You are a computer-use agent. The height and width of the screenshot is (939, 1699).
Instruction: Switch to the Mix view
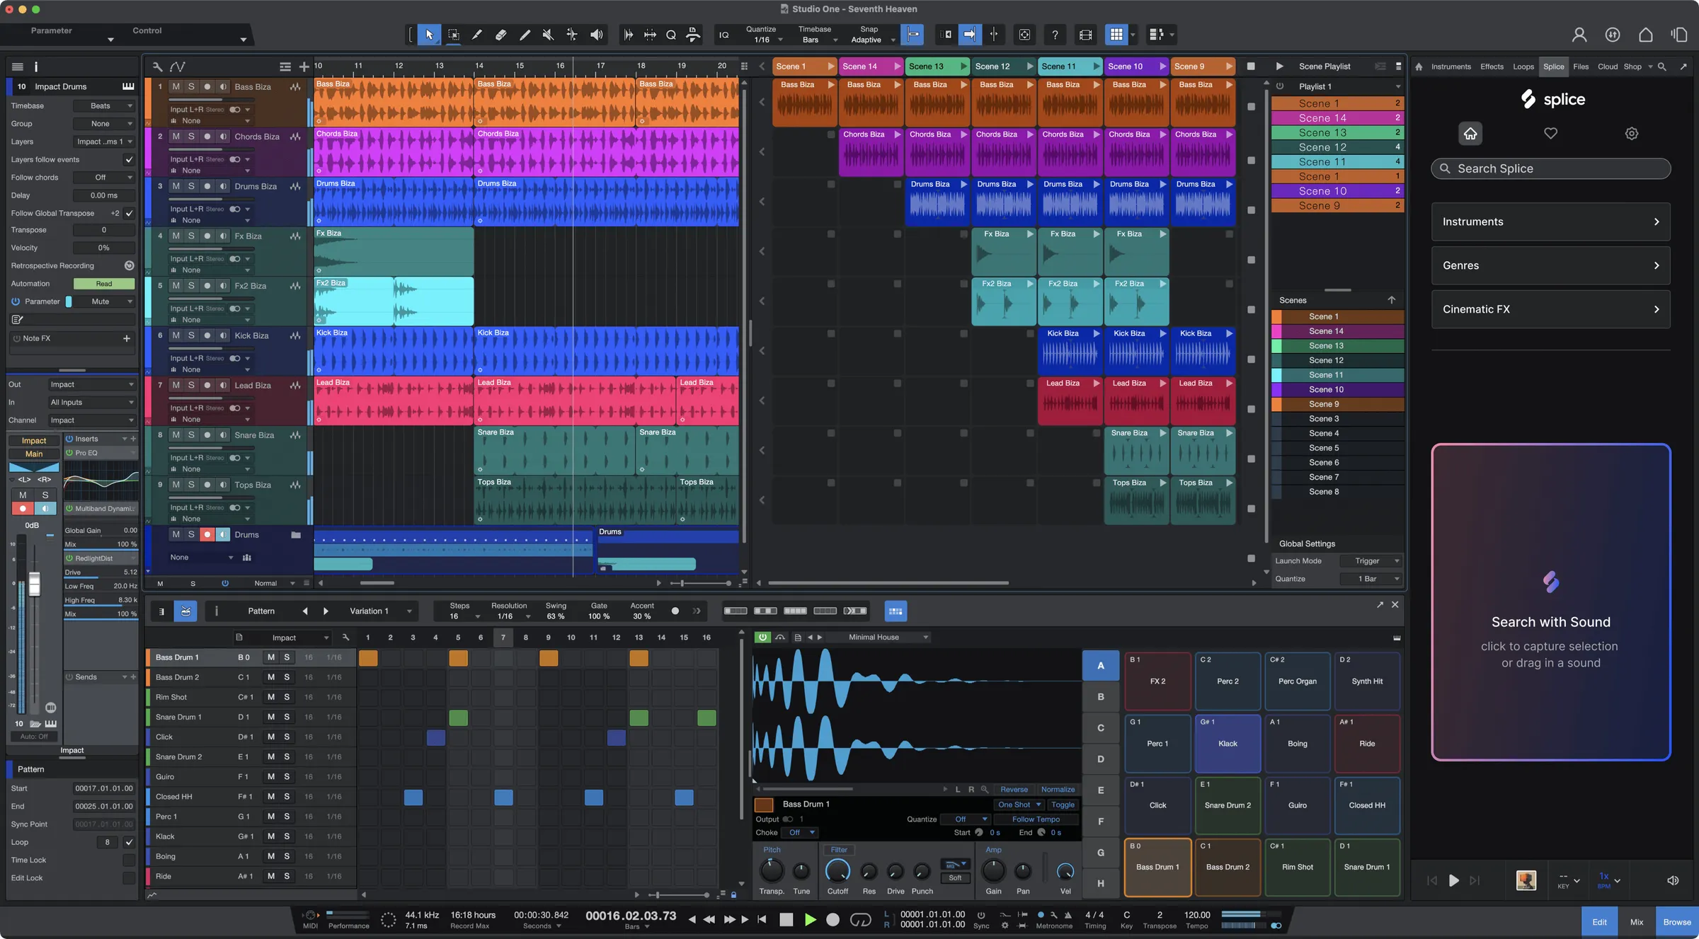pyautogui.click(x=1637, y=921)
